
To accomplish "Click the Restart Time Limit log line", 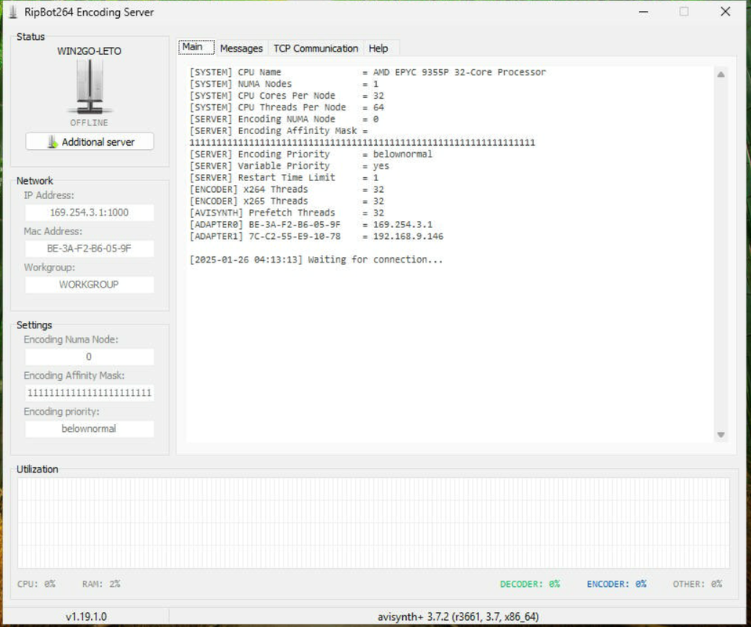I will click(284, 178).
